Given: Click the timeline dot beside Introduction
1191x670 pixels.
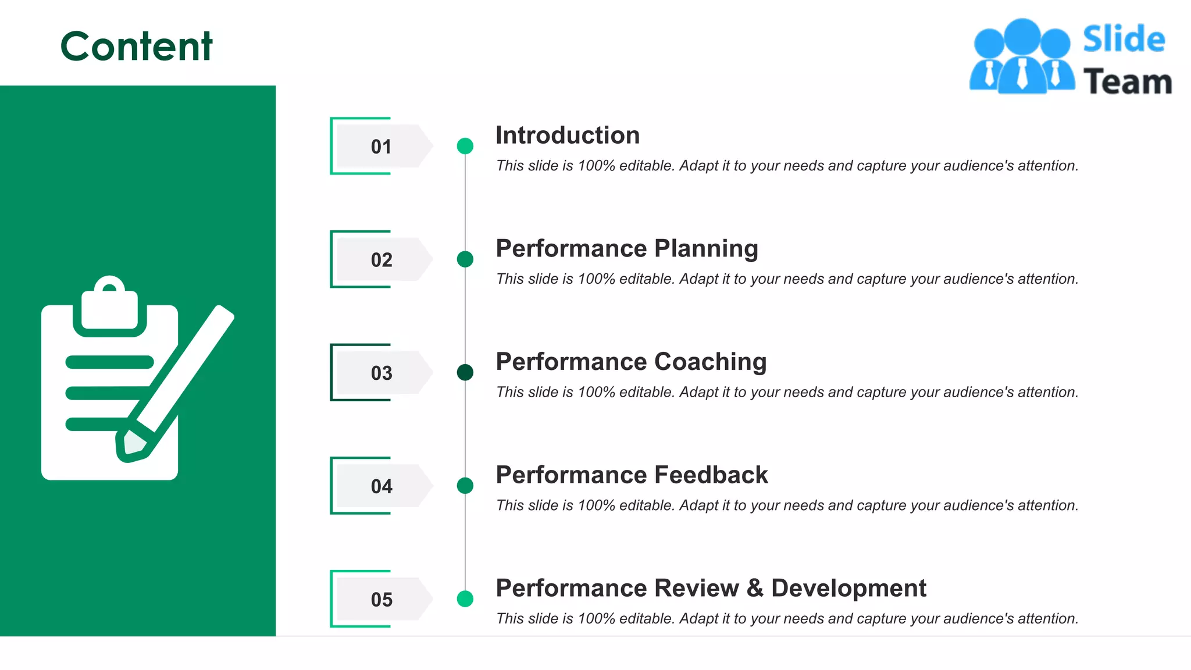Looking at the screenshot, I should pyautogui.click(x=465, y=146).
